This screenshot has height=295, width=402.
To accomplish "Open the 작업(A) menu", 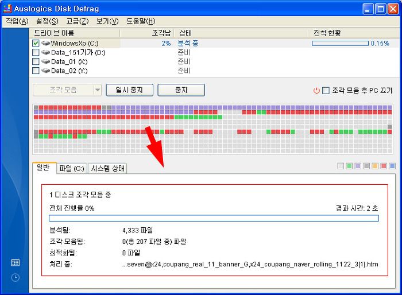I will [x=17, y=21].
